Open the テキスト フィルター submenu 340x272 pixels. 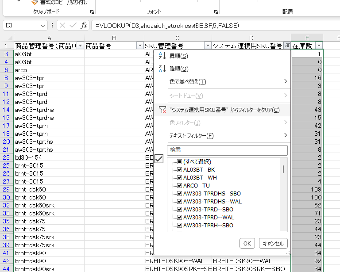click(x=222, y=136)
